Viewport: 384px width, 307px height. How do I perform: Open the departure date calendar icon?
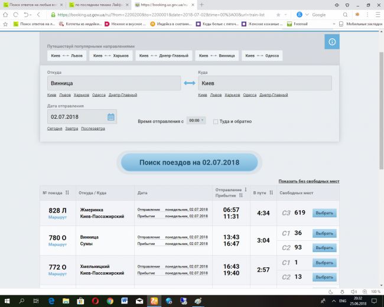110,117
